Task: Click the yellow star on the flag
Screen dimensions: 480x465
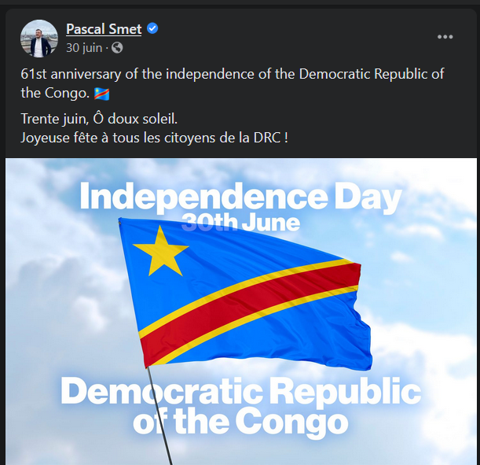Action: tap(160, 251)
